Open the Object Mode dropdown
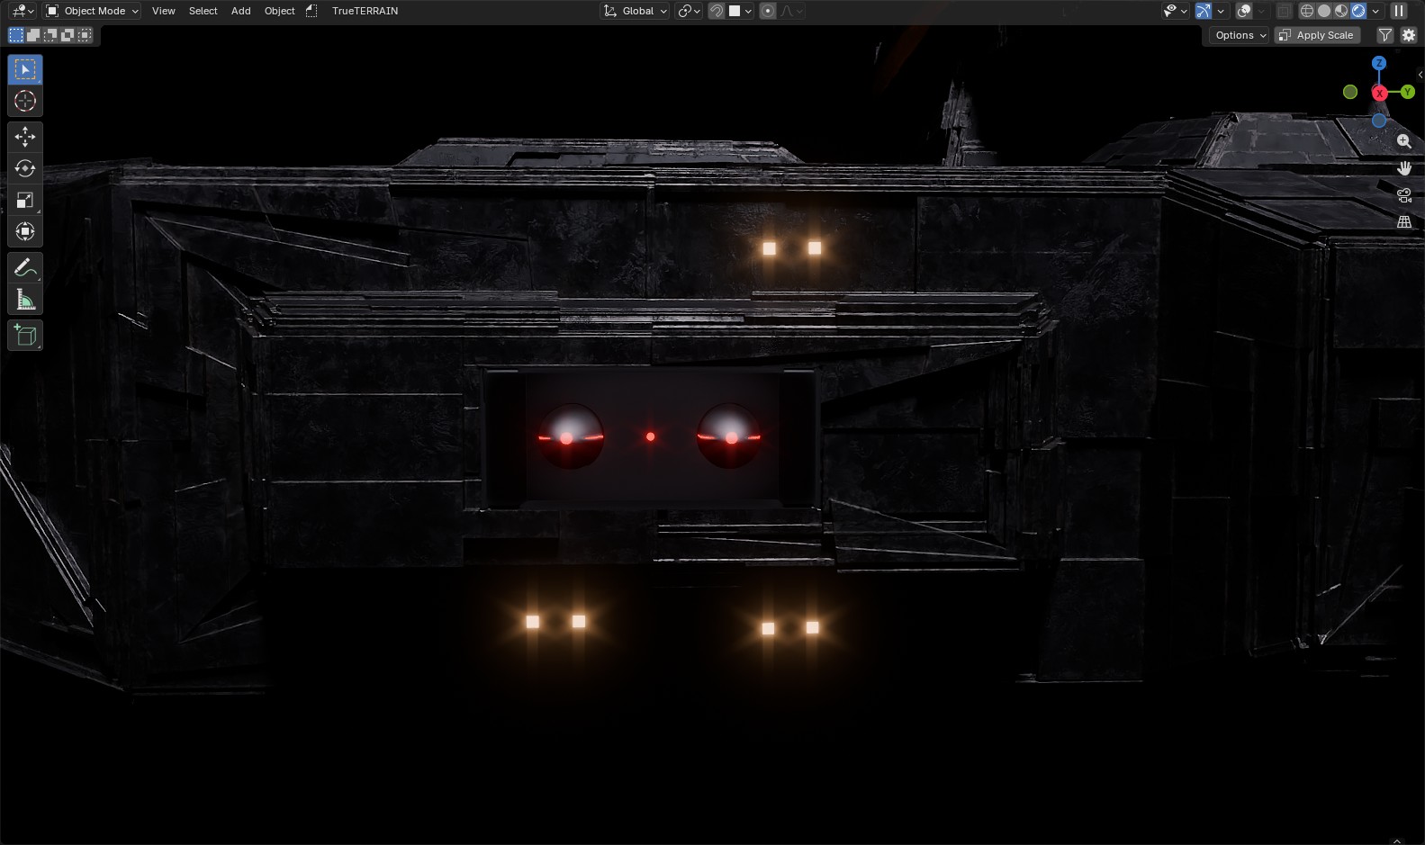Viewport: 1425px width, 845px height. [92, 11]
